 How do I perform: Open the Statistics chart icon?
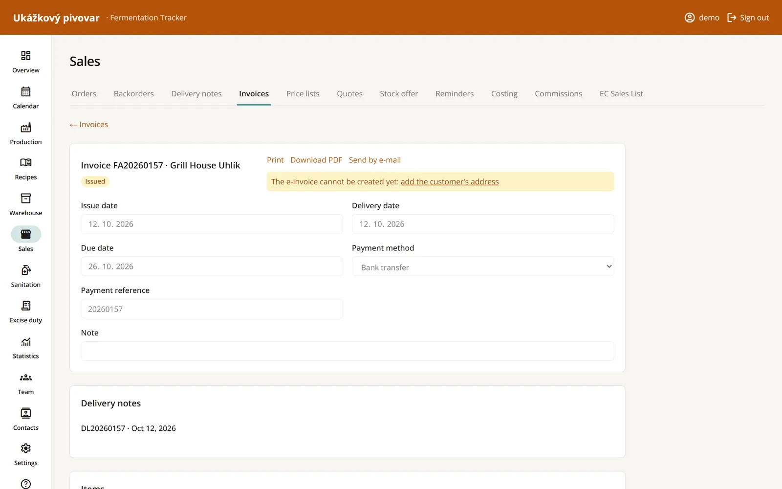26,342
